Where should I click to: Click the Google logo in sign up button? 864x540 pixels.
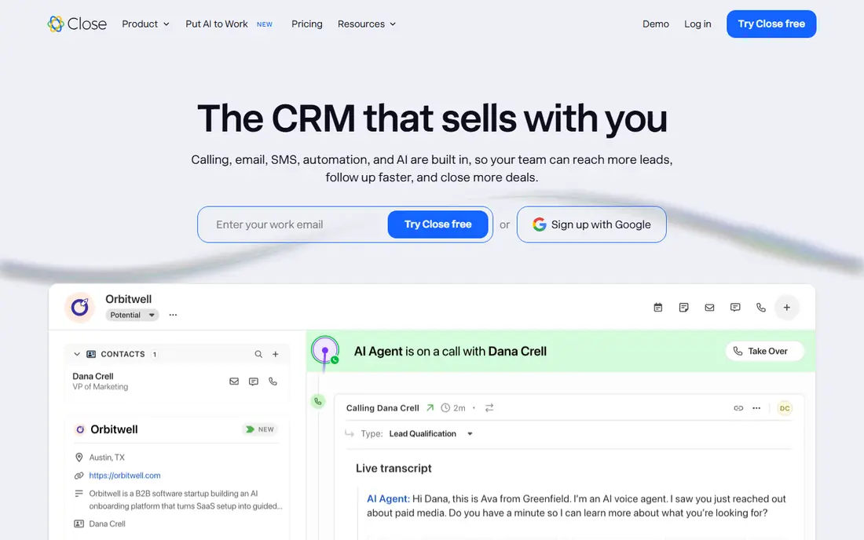[540, 224]
